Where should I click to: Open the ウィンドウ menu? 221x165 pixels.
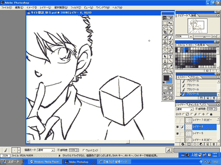(x=103, y=7)
